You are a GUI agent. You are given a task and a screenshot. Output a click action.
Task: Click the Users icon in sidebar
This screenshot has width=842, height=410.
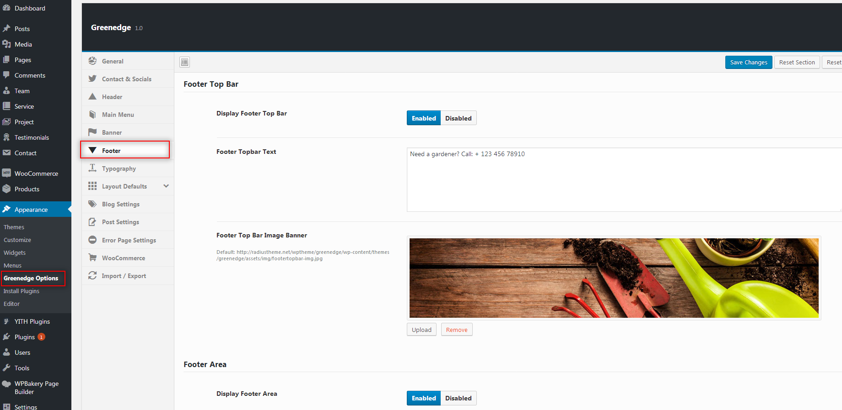tap(6, 352)
